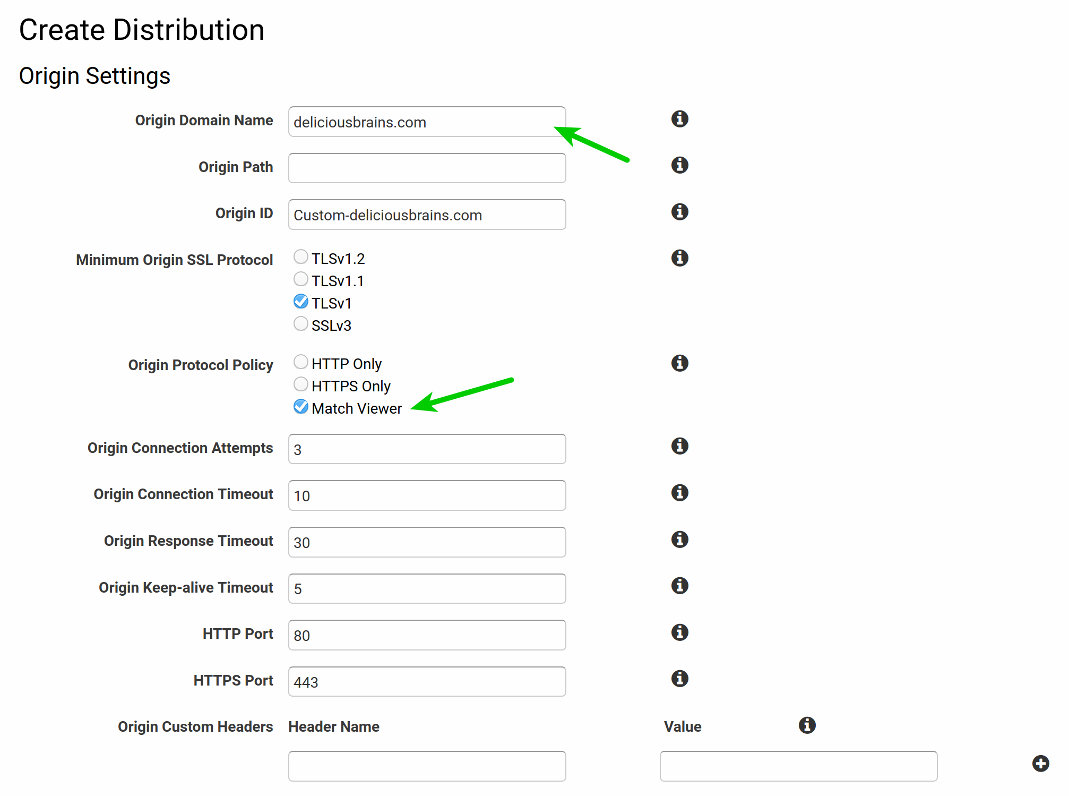The width and height of the screenshot is (1069, 796).
Task: Focus the custom header Value field
Action: pos(798,766)
